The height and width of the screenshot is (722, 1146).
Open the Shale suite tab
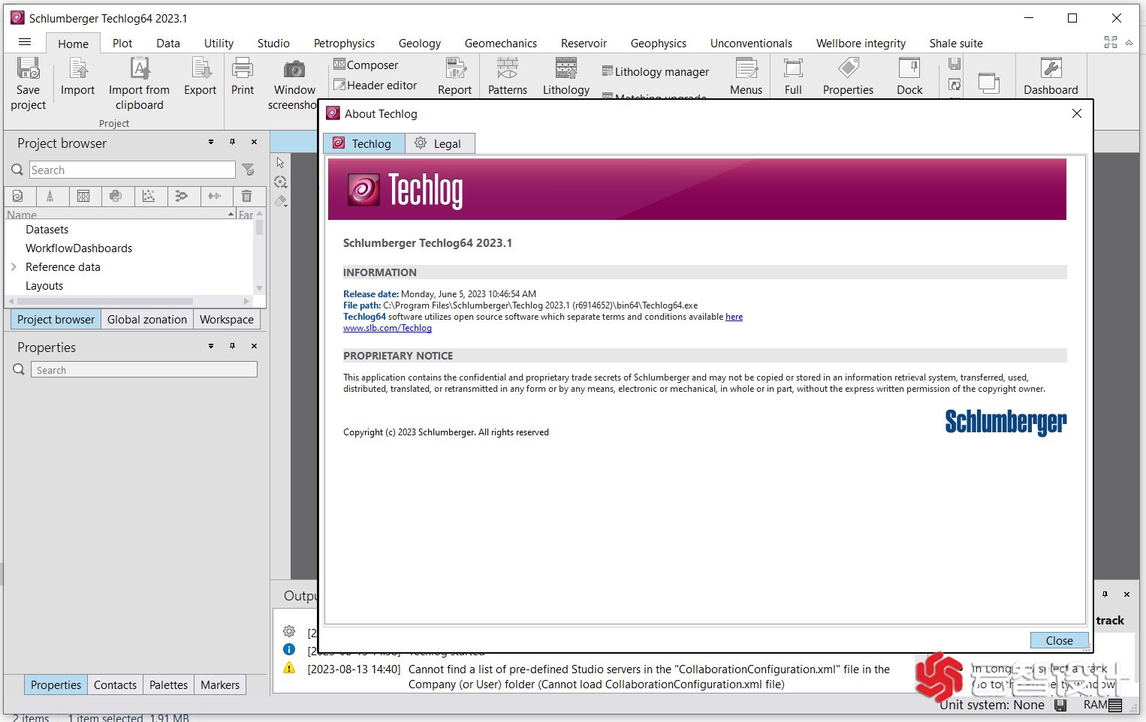956,44
